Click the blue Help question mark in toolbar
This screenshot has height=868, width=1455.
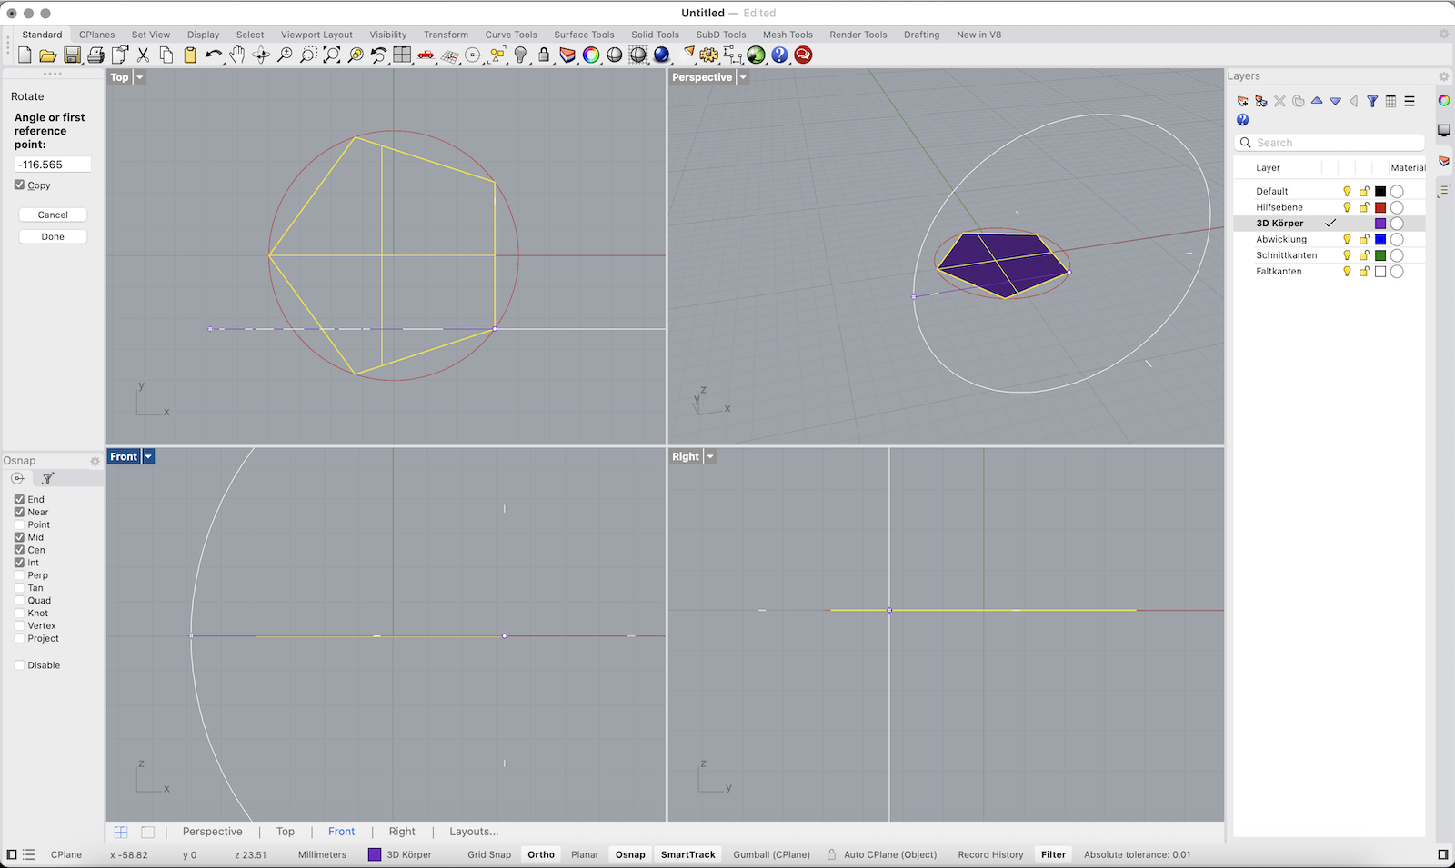coord(780,55)
